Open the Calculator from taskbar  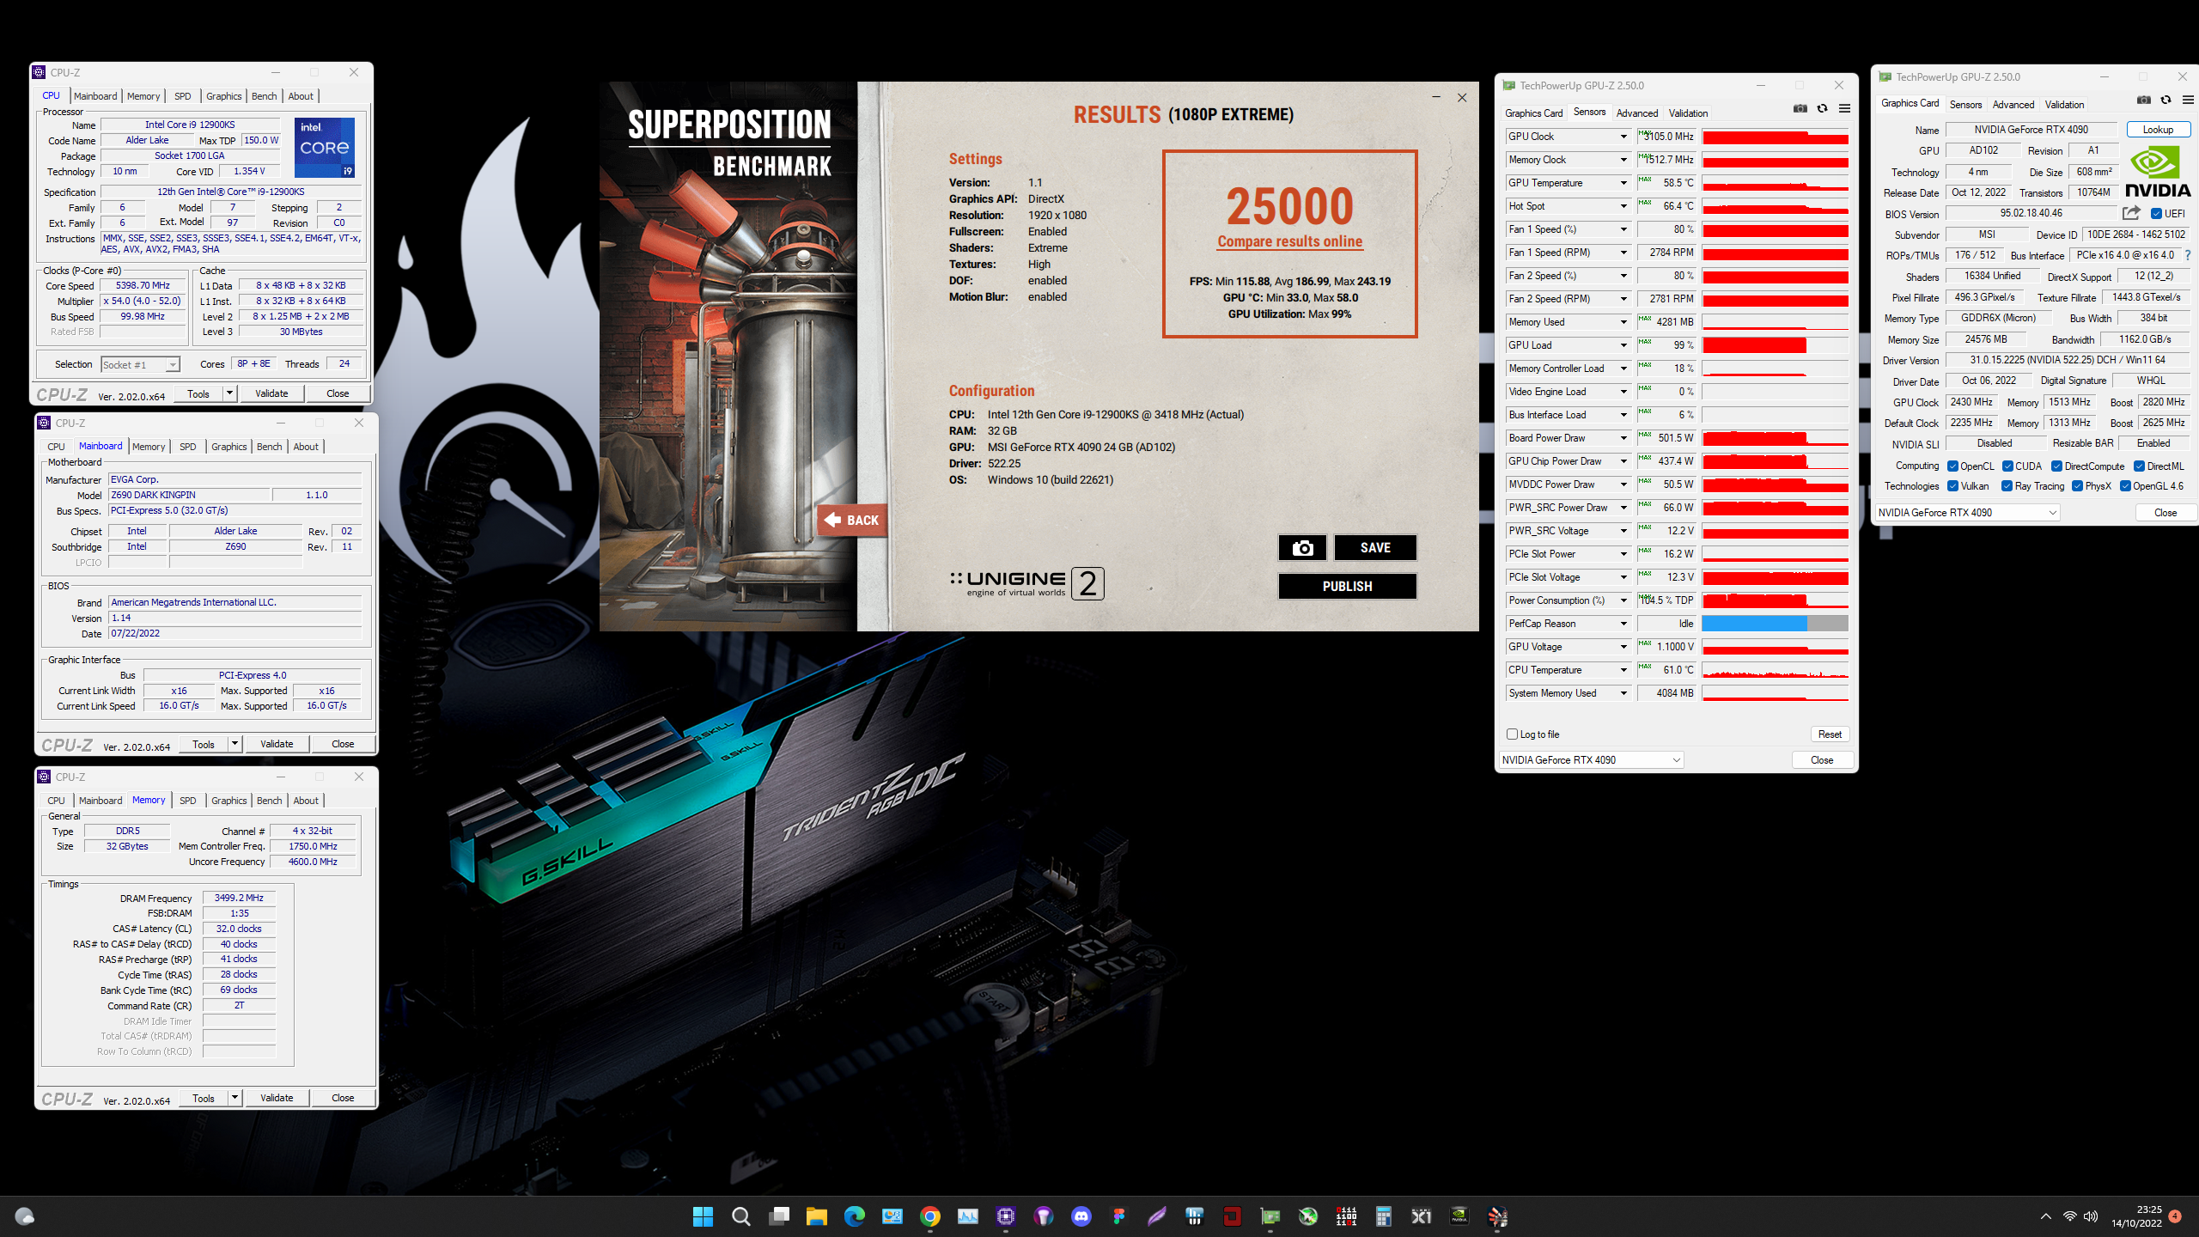pyautogui.click(x=1383, y=1216)
